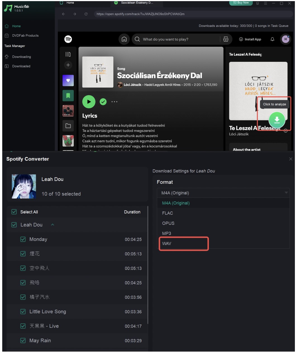Uncheck the 橘子汽水 track checkbox
Image resolution: width=296 pixels, height=353 pixels.
[x=23, y=297]
